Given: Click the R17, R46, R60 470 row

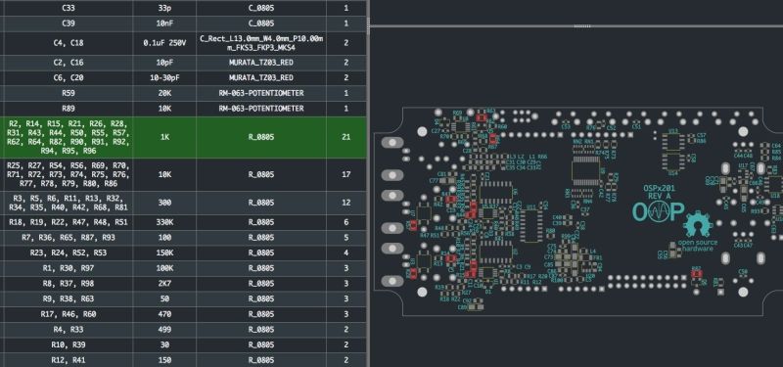Looking at the screenshot, I should tap(183, 314).
